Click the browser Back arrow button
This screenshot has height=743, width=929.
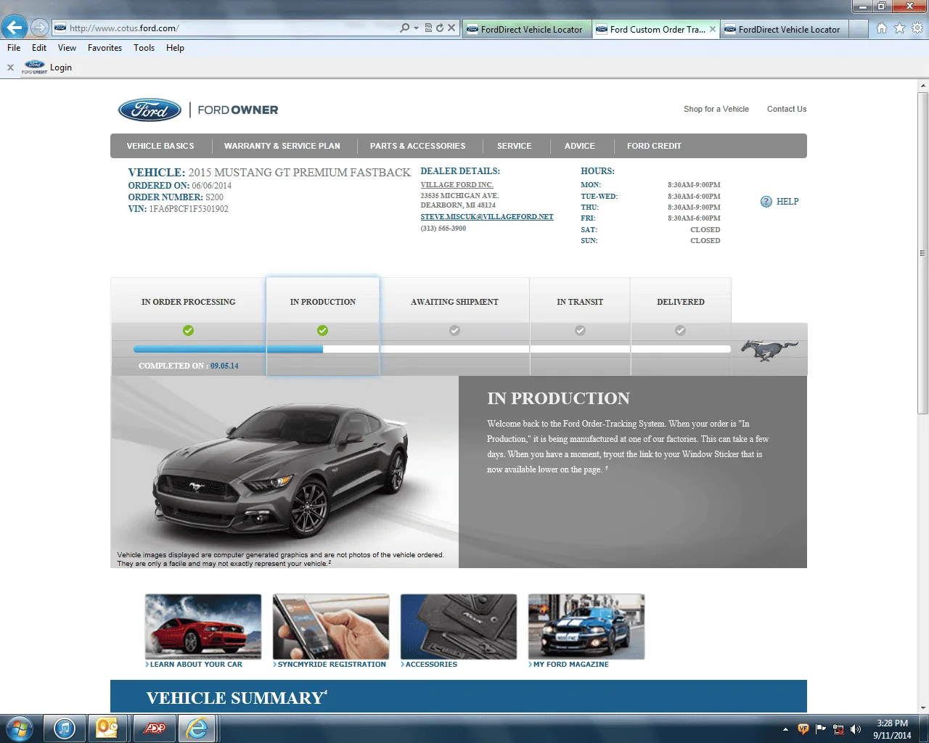(x=15, y=28)
